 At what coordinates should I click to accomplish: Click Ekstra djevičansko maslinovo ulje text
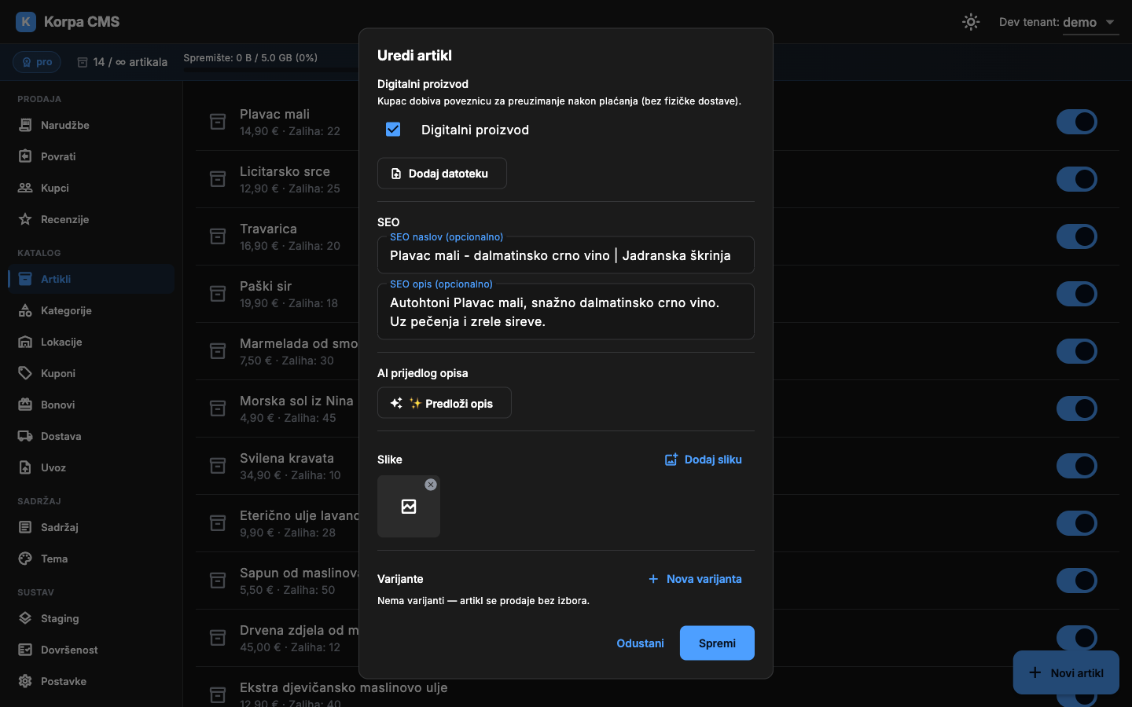(x=344, y=687)
